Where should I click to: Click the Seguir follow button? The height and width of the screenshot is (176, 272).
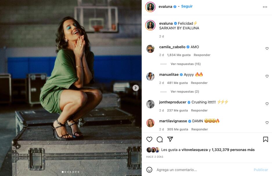tap(187, 6)
